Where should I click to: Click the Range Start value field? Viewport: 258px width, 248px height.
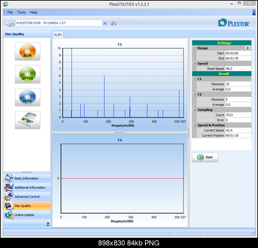pyautogui.click(x=238, y=53)
